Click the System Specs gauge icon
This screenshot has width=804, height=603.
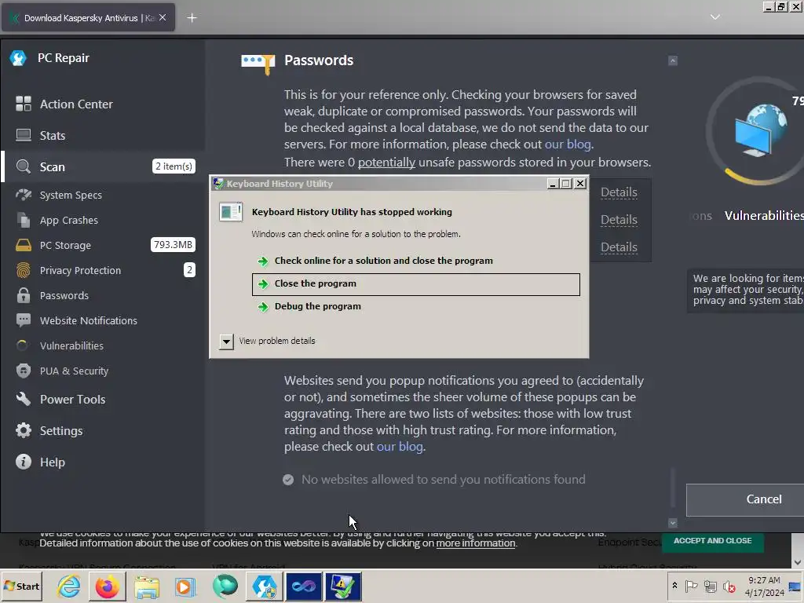23,195
